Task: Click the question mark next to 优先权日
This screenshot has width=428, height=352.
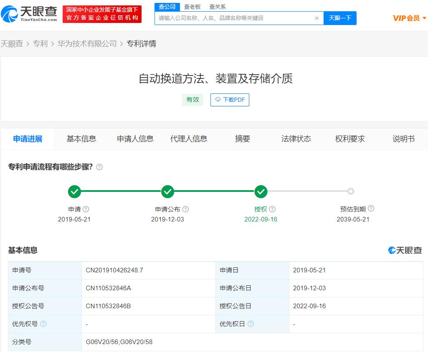Action: [x=250, y=324]
